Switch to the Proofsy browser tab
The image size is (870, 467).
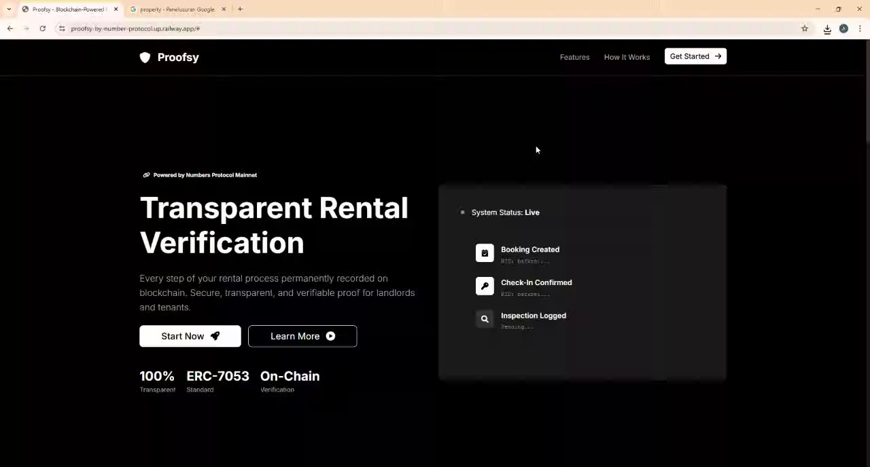(70, 10)
